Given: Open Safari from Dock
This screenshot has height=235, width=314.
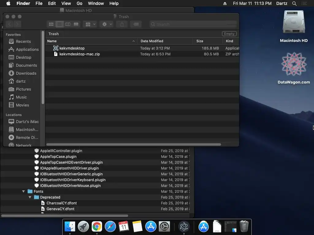Looking at the screenshot, I should 110,226.
